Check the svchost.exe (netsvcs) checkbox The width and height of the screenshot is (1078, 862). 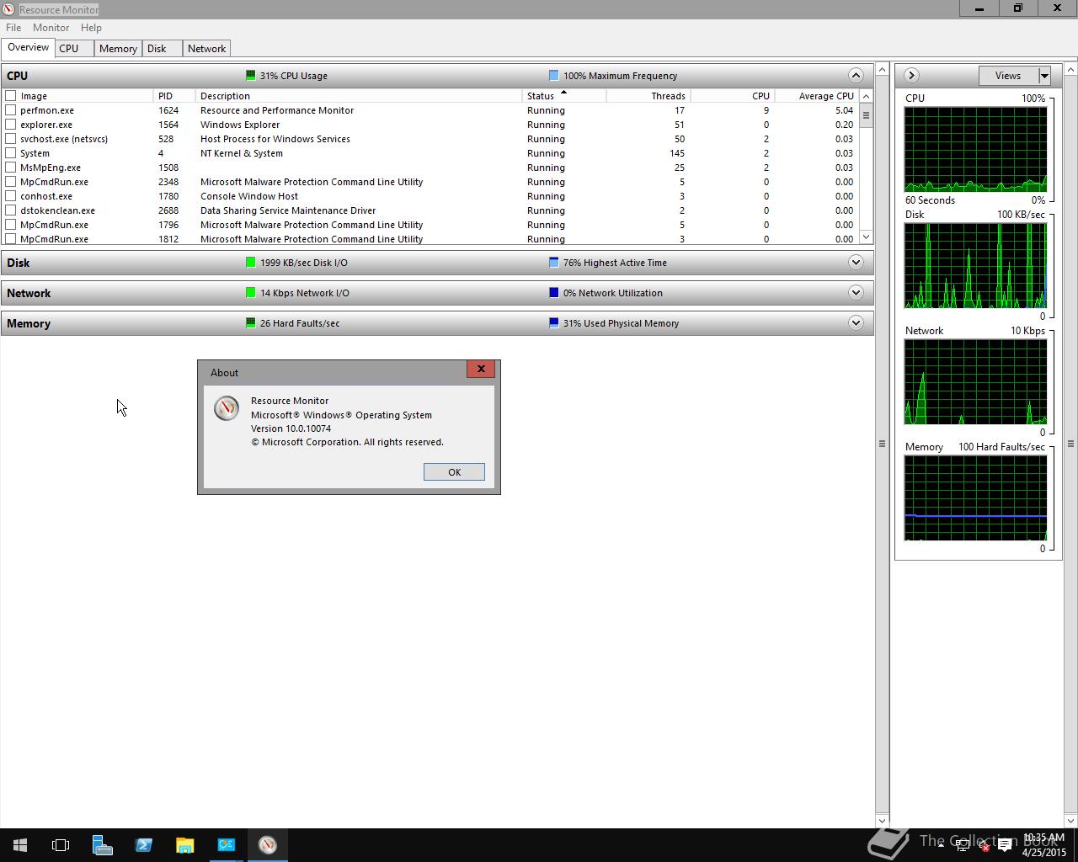11,139
